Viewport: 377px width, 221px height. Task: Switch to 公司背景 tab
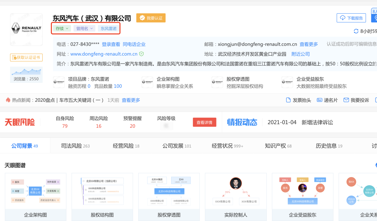pos(25,146)
